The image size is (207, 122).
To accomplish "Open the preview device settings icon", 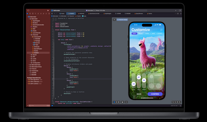I will pyautogui.click(x=122, y=102).
